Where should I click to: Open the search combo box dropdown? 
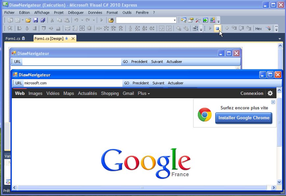pyautogui.click(x=174, y=20)
